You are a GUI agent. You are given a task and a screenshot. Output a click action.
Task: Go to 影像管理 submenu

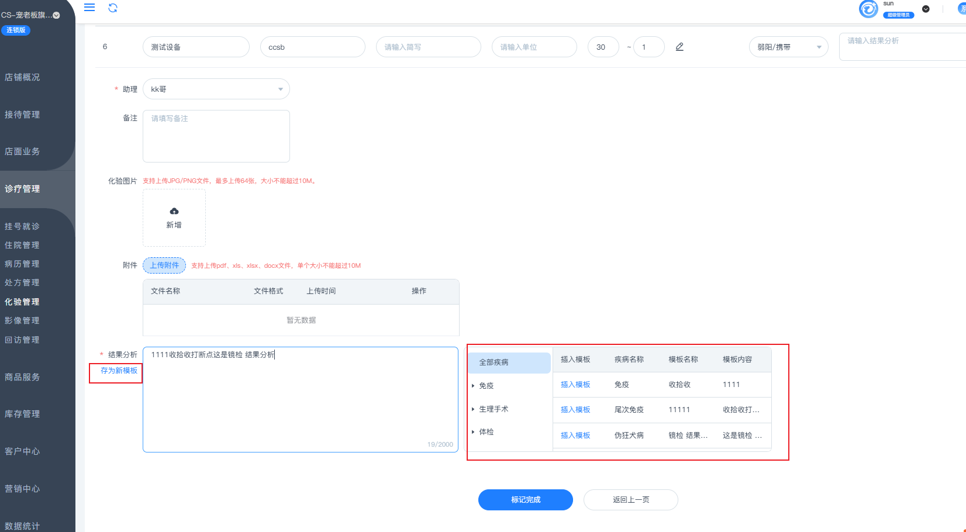[22, 320]
